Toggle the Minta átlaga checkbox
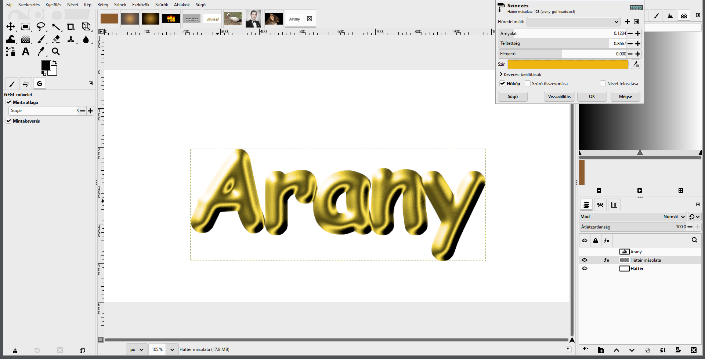705x359 pixels. (8, 102)
